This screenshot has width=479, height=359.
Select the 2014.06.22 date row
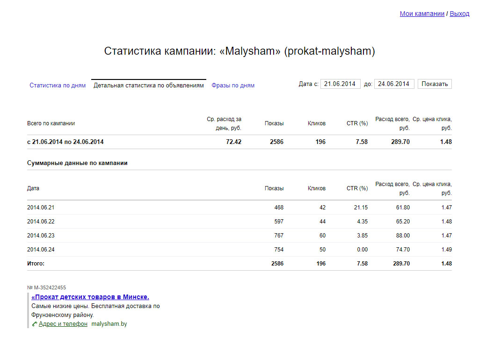coord(239,222)
